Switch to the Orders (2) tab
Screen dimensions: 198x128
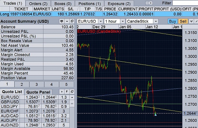tap(38, 4)
